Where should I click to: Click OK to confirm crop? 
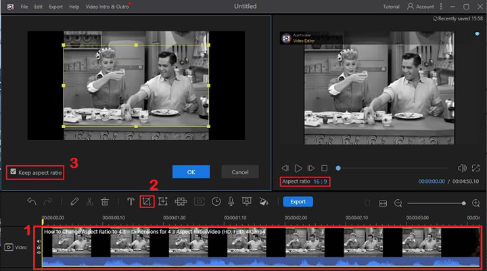[191, 172]
